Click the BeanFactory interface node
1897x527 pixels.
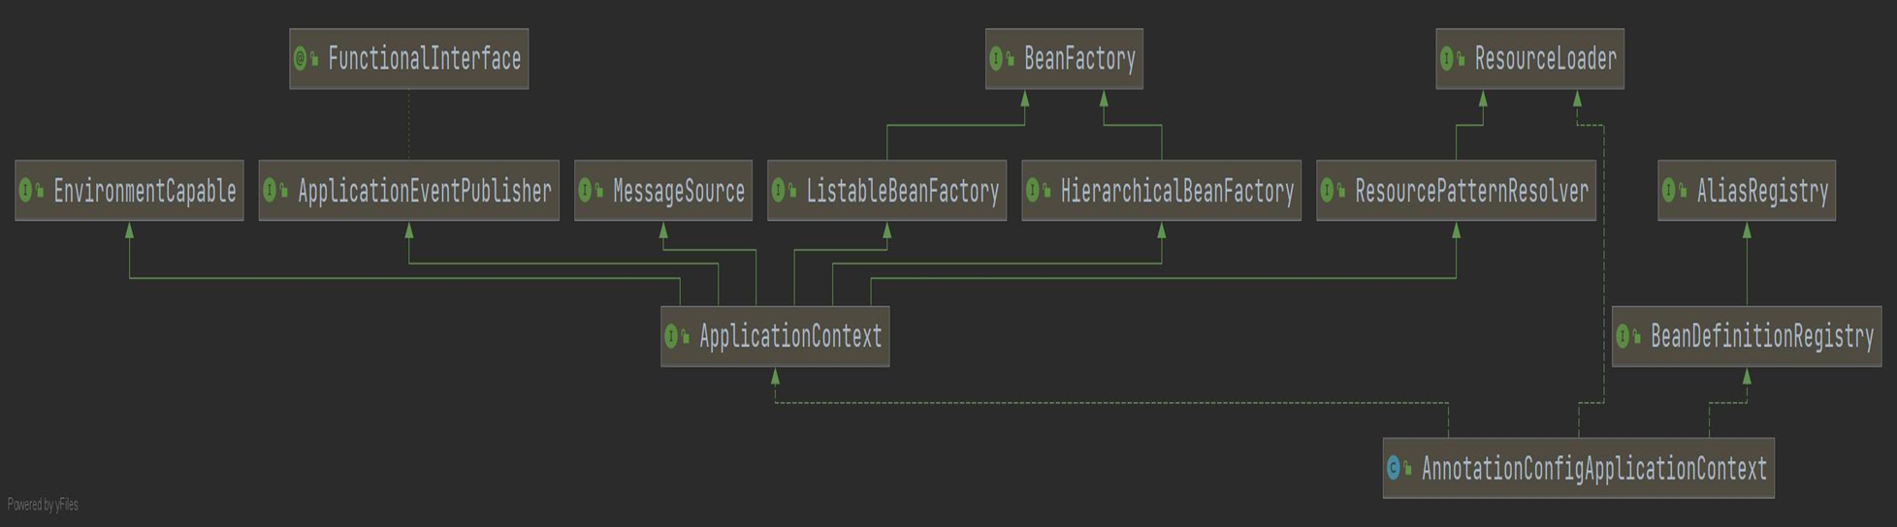point(1064,59)
